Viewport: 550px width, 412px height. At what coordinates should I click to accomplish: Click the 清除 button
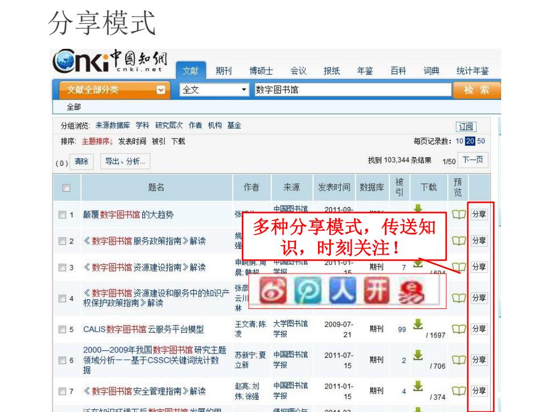(x=82, y=161)
